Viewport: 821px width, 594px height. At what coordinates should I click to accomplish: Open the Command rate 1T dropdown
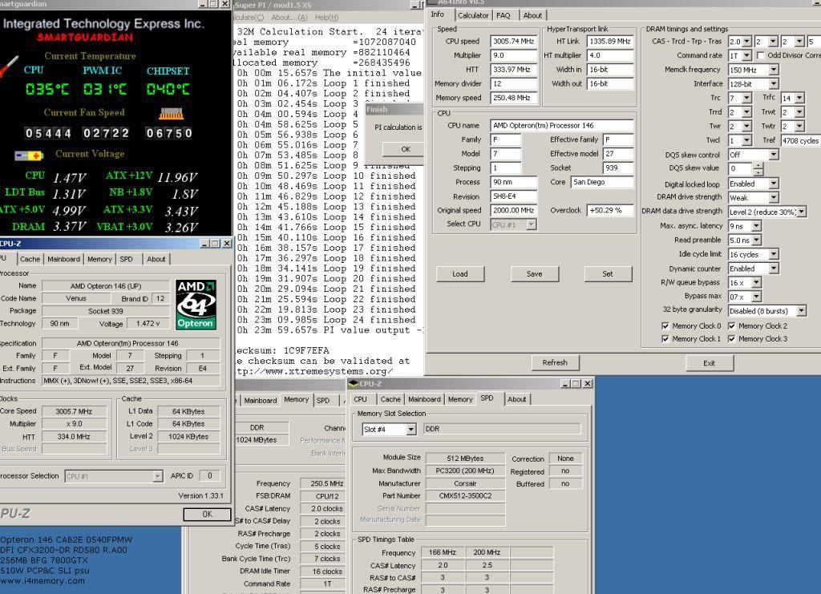coord(747,55)
